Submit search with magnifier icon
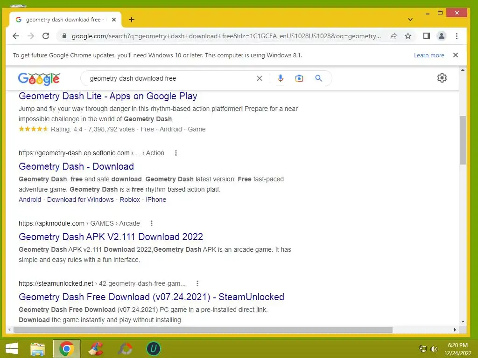The height and width of the screenshot is (358, 478). pos(318,78)
